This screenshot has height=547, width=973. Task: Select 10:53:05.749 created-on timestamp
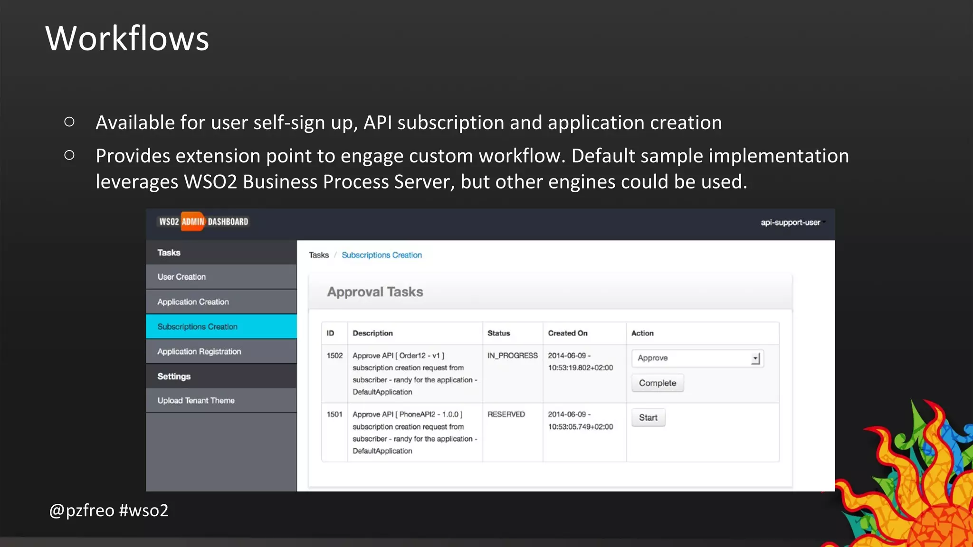pyautogui.click(x=581, y=427)
